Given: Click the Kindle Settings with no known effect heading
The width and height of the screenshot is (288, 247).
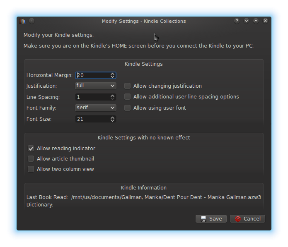Looking at the screenshot, I should pos(144,138).
